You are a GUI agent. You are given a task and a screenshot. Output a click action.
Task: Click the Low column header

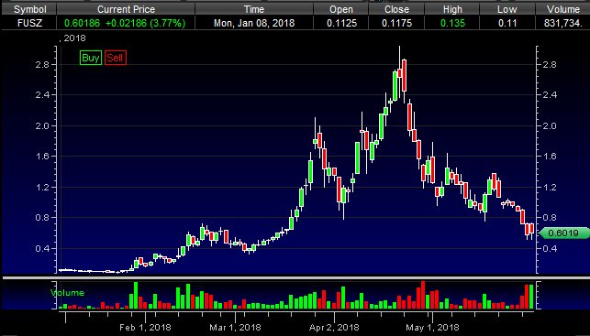click(x=507, y=9)
